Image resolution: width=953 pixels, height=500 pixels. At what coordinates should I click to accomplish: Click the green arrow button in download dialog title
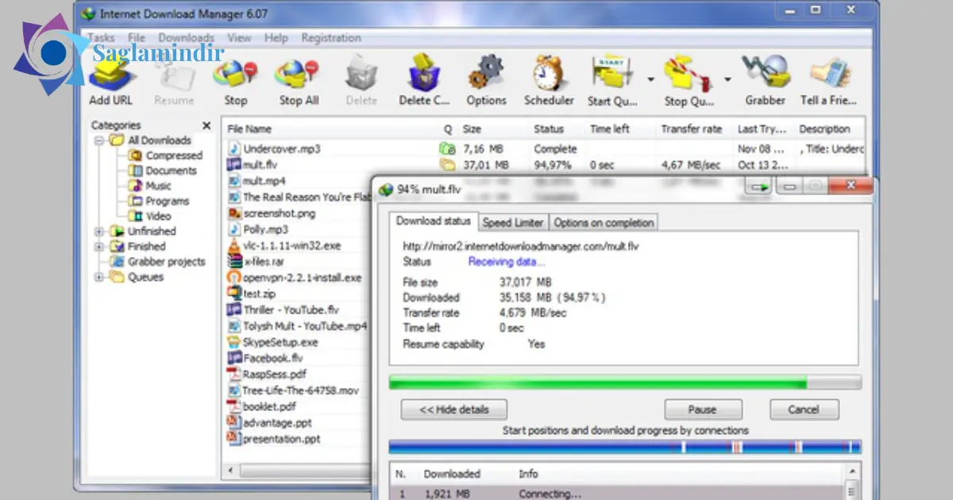pos(758,187)
